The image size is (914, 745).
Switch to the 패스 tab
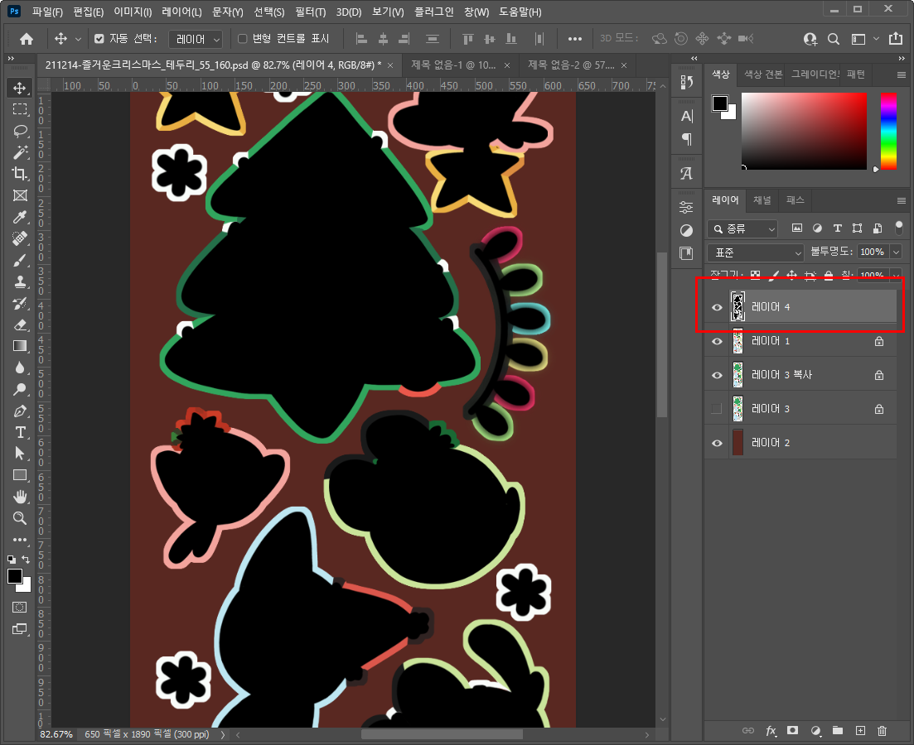point(795,199)
